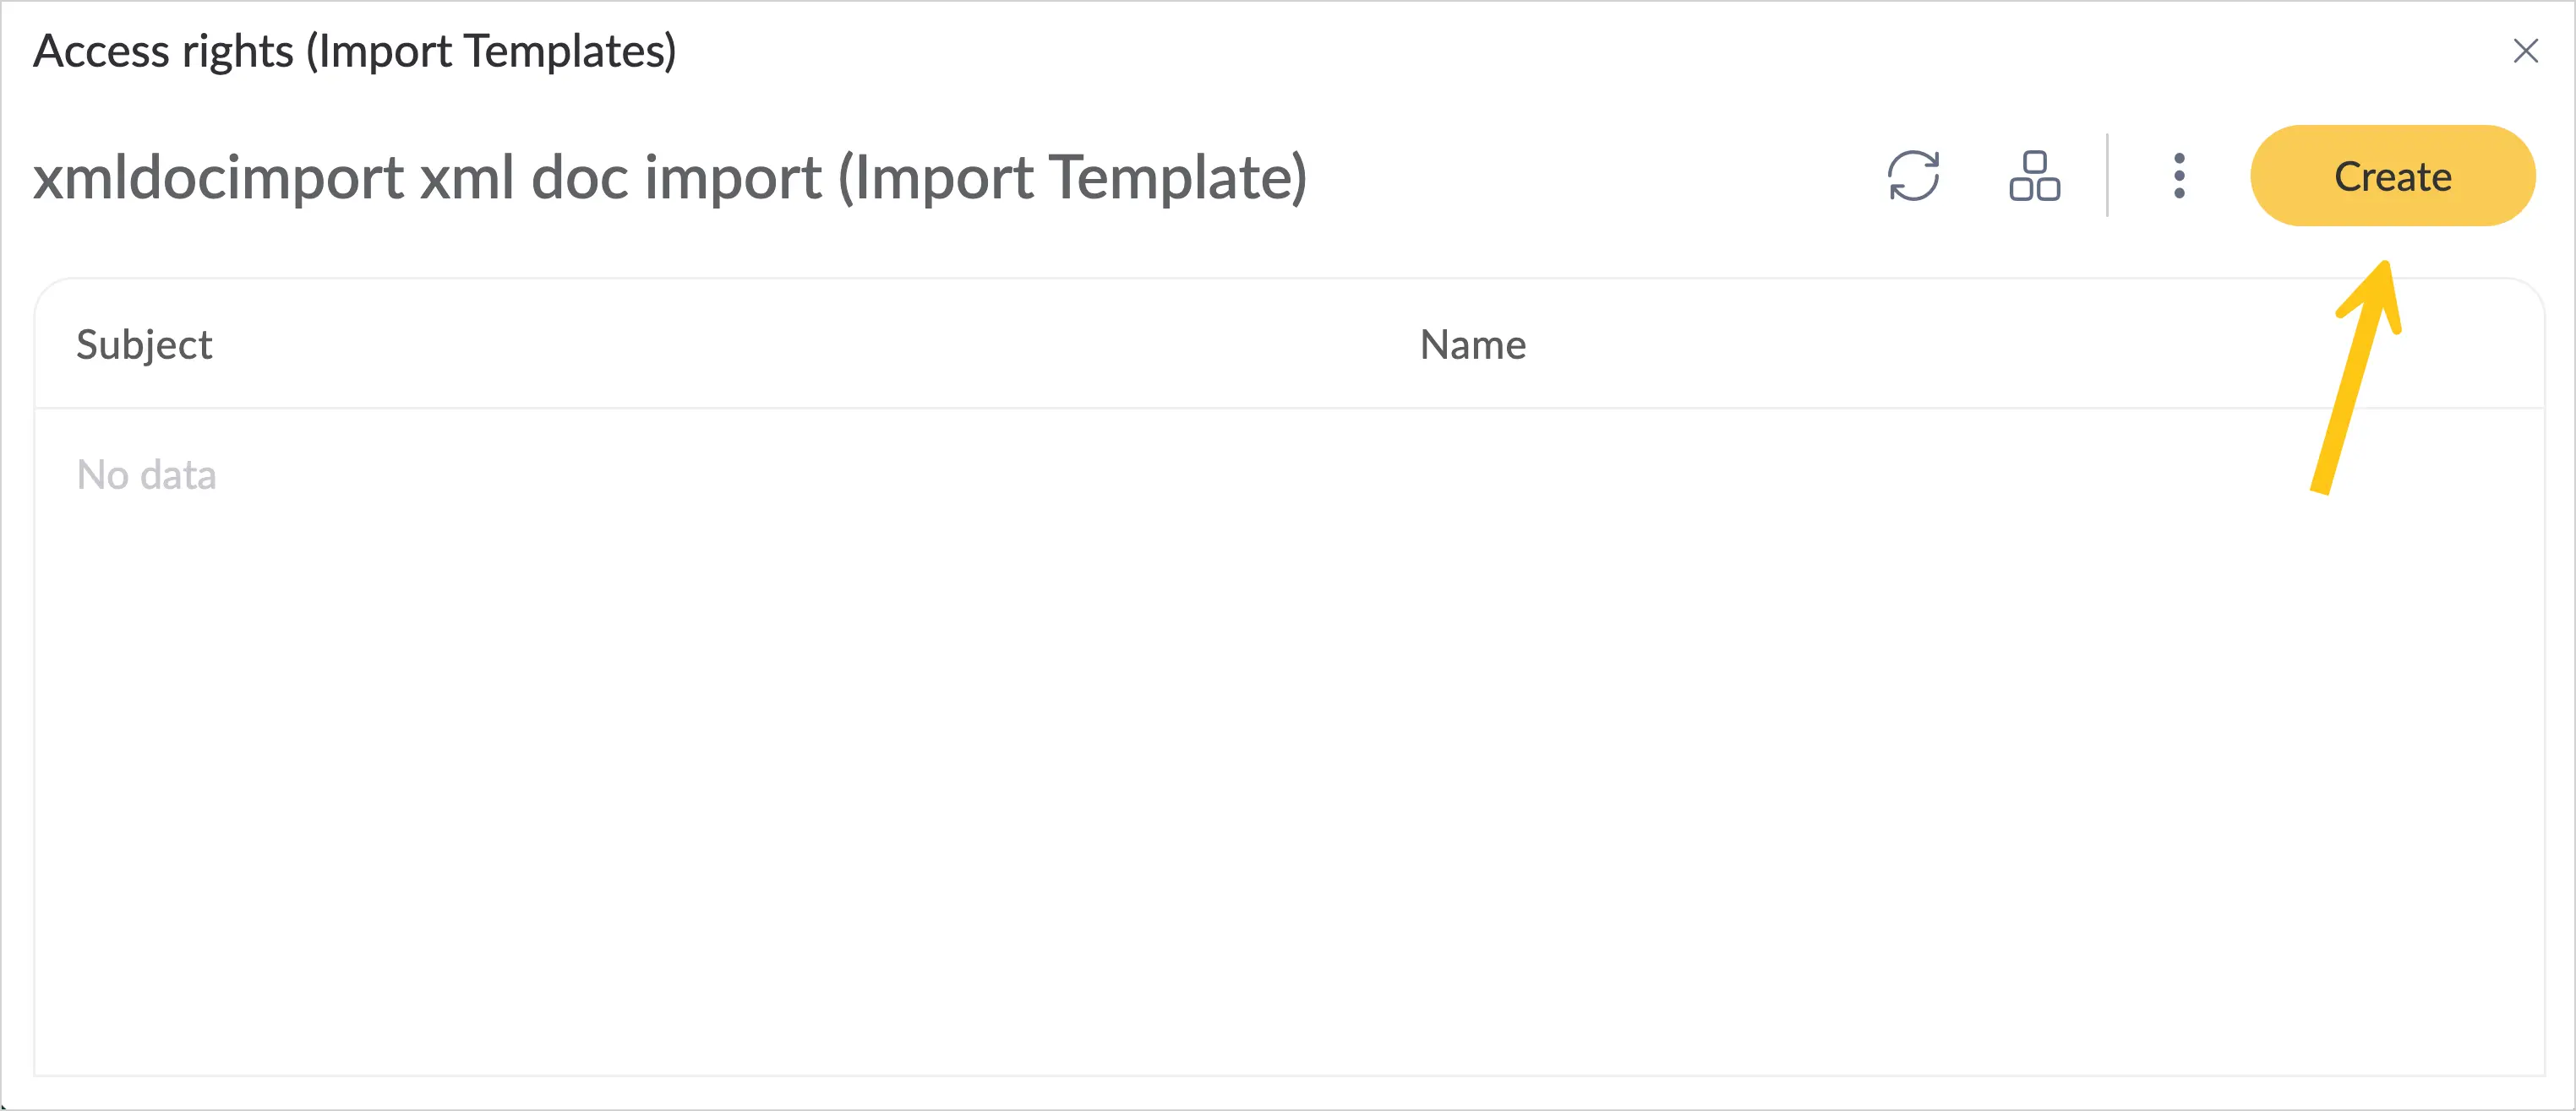Click the stacked squares icon beside refresh
This screenshot has width=2576, height=1111.
coord(2034,176)
